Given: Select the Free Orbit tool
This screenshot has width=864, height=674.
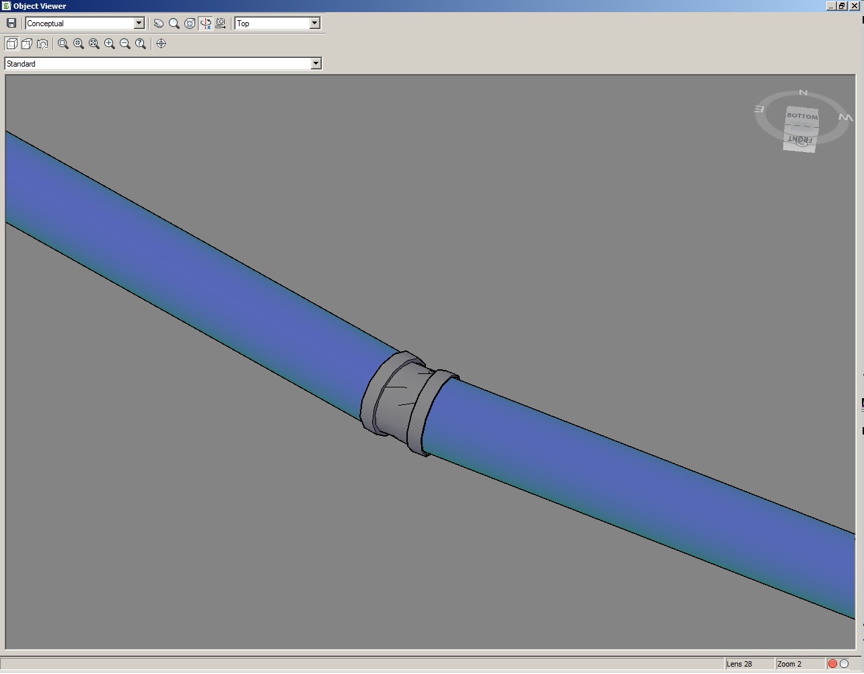Looking at the screenshot, I should pos(189,23).
